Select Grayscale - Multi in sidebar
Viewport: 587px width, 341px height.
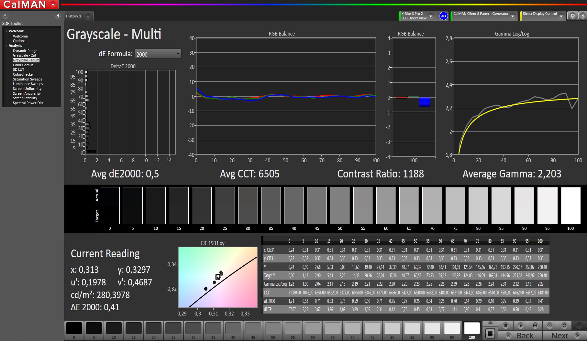[x=26, y=60]
